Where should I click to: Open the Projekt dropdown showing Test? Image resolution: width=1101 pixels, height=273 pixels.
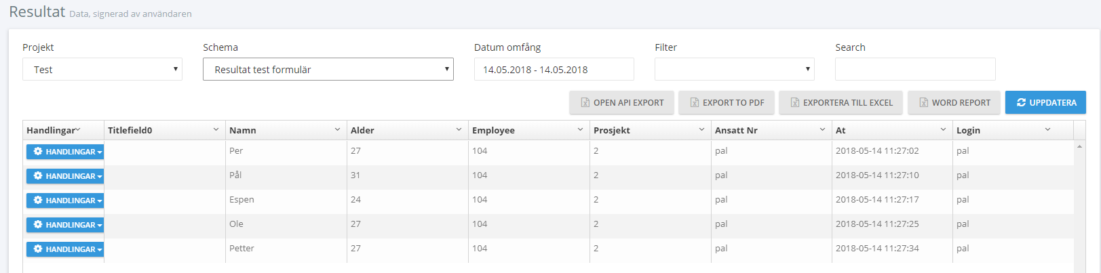pyautogui.click(x=102, y=69)
